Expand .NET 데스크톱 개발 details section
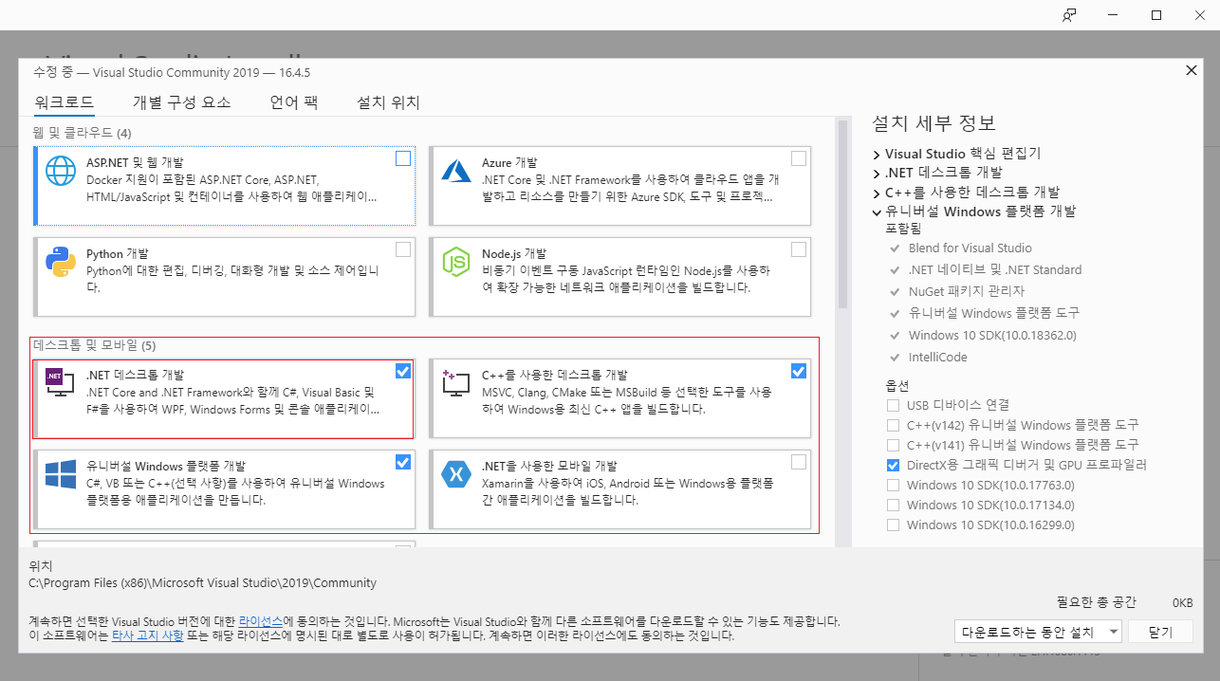The image size is (1220, 681). (877, 173)
